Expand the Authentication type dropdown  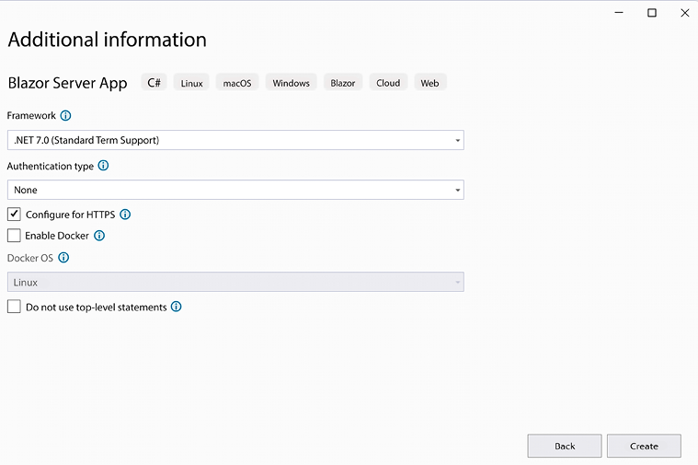(235, 190)
